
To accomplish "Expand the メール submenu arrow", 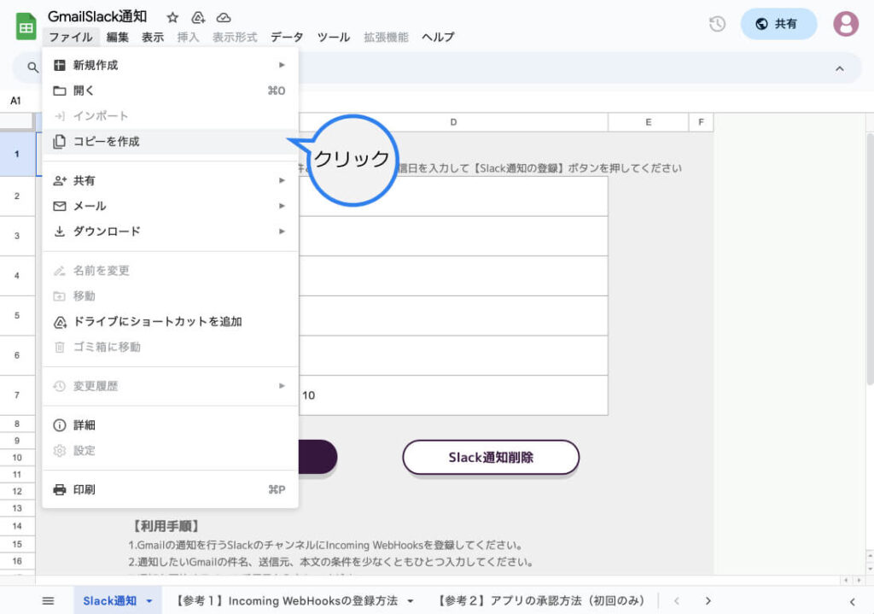I will (282, 207).
